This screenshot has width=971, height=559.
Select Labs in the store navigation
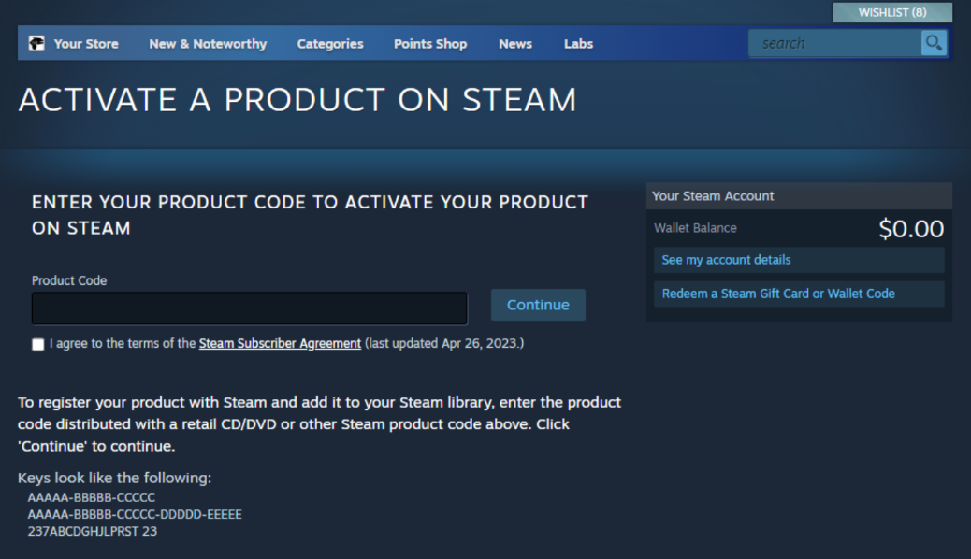pyautogui.click(x=578, y=44)
